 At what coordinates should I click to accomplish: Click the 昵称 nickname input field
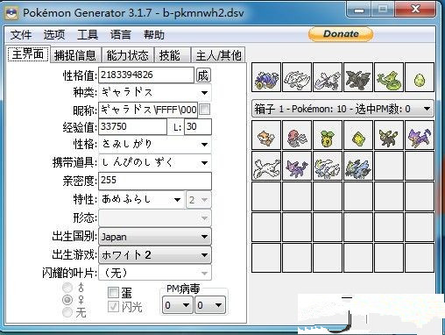click(x=148, y=110)
